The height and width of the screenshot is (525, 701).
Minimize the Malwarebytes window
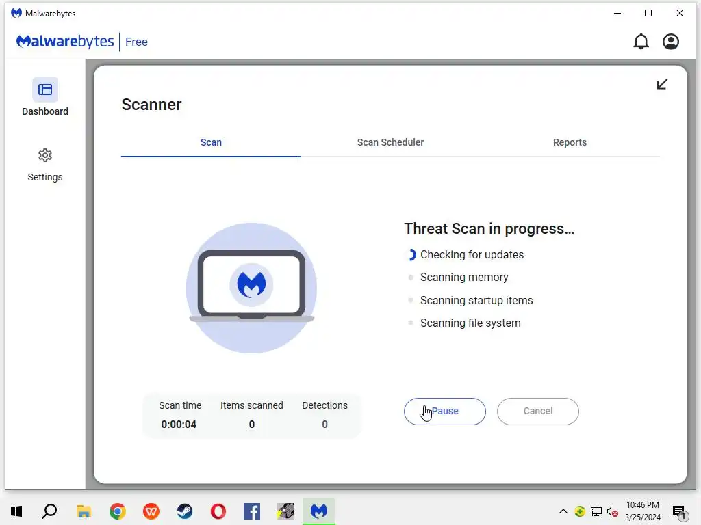[x=617, y=14]
